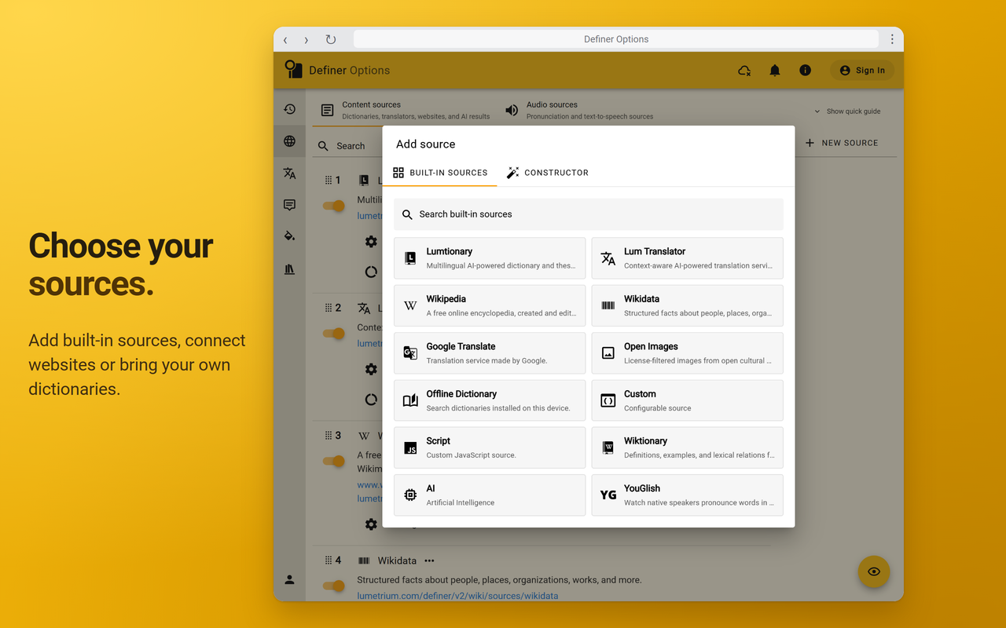Pick the Open Images source card

pos(688,353)
